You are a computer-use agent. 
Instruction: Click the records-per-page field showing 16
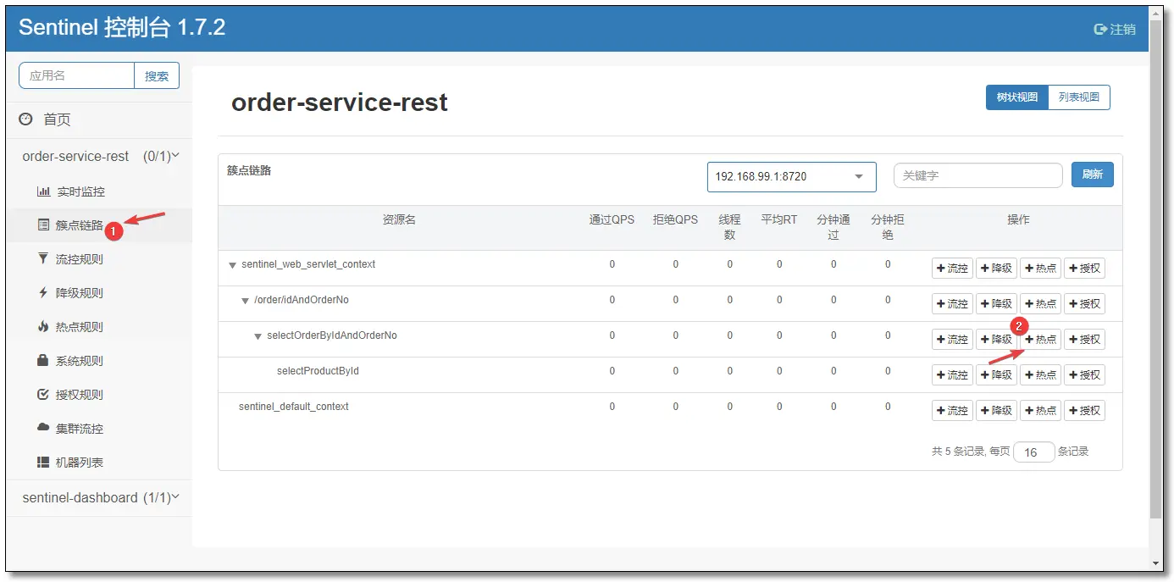(1034, 452)
